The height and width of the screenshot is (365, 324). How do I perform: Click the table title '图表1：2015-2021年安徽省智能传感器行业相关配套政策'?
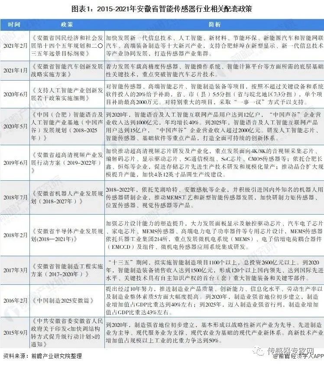162,9
